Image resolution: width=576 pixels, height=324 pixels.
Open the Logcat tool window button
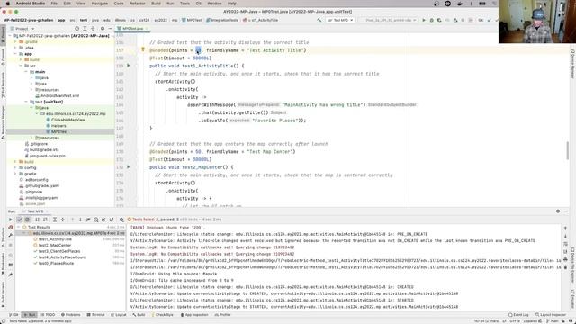coord(118,315)
